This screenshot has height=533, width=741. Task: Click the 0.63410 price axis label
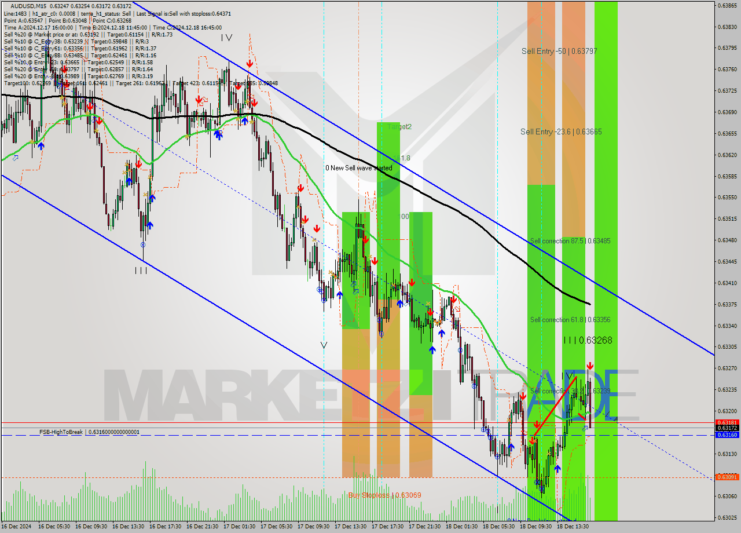pos(727,283)
